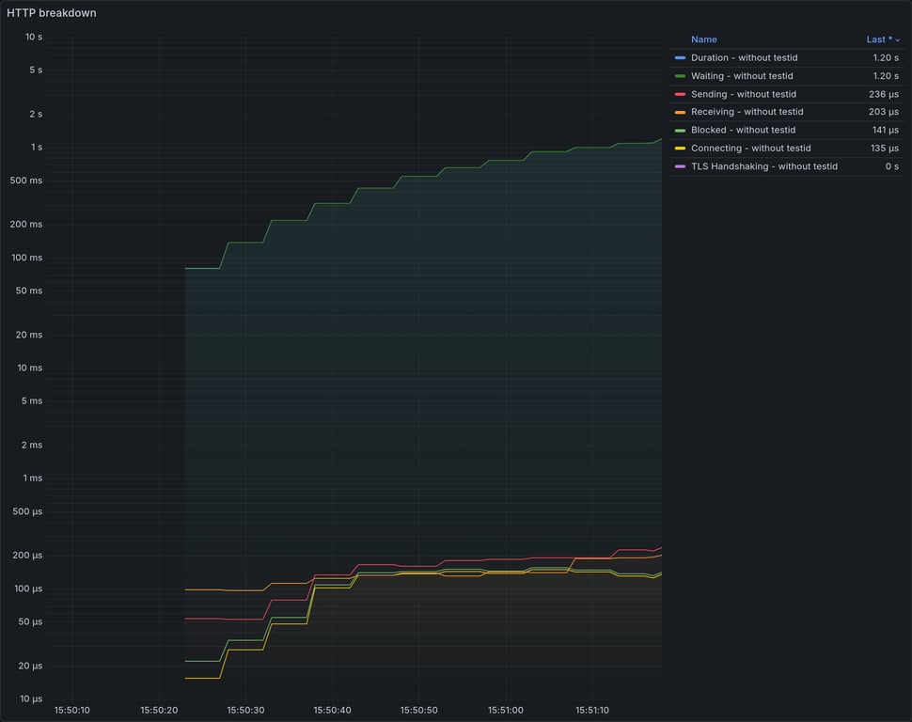Click the Receiving series orange color indicator
The height and width of the screenshot is (722, 912).
tap(679, 111)
